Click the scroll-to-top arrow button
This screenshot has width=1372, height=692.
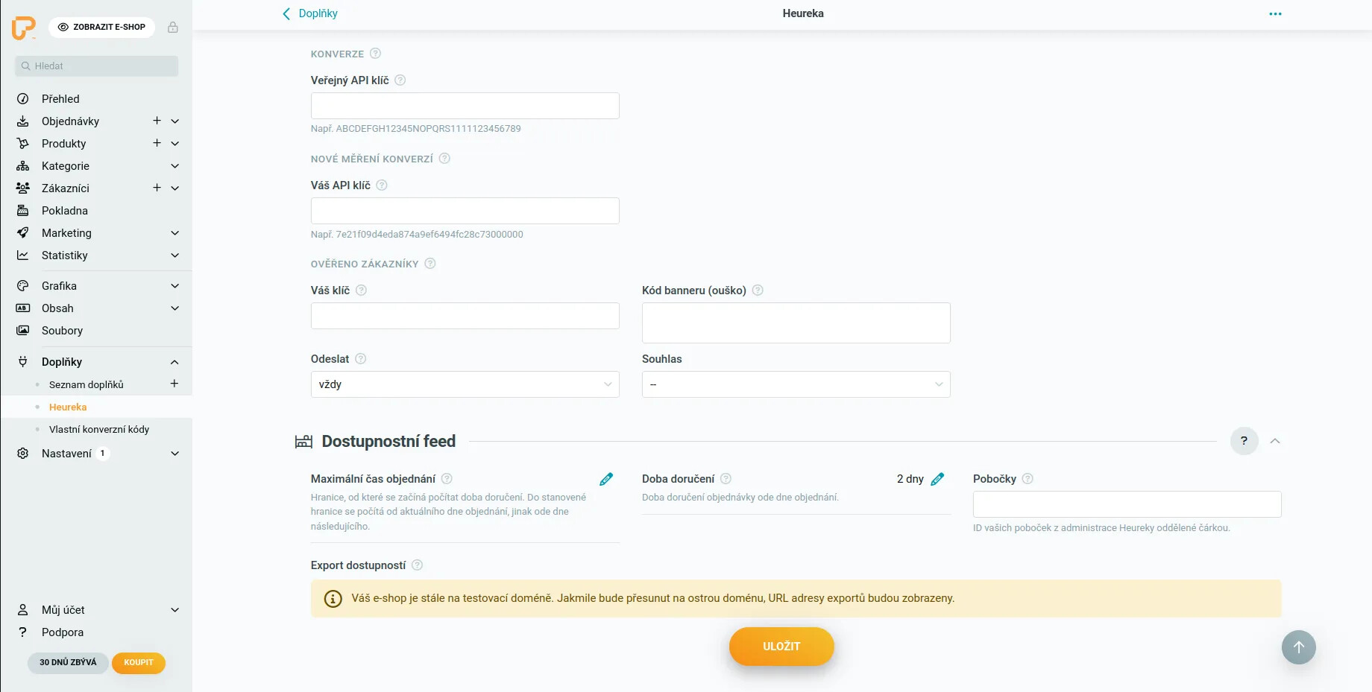1298,647
